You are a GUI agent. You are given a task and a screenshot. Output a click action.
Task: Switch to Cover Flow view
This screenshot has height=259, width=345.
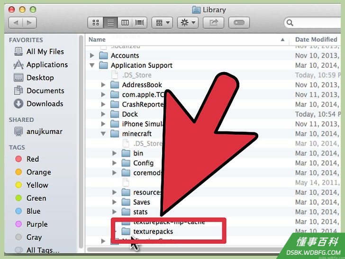[139, 22]
